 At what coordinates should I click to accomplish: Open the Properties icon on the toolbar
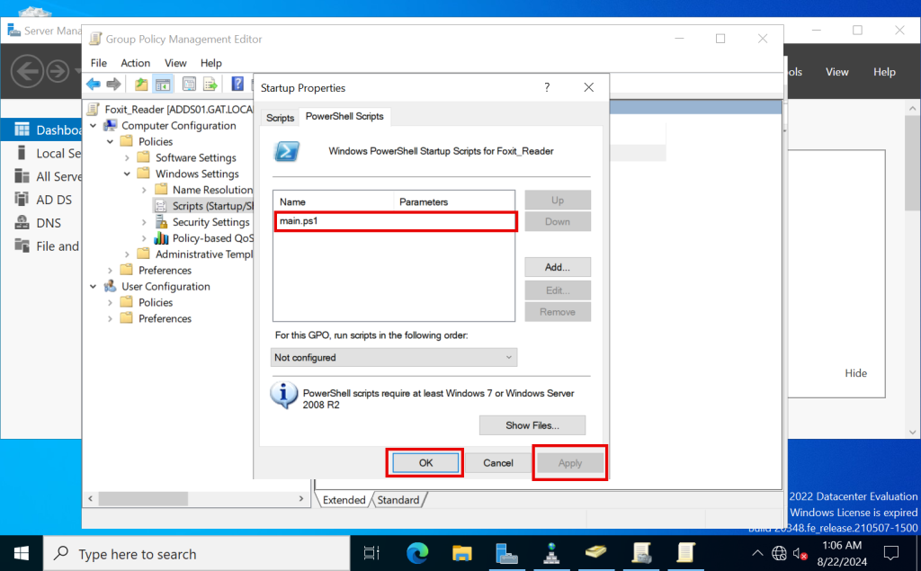point(188,84)
